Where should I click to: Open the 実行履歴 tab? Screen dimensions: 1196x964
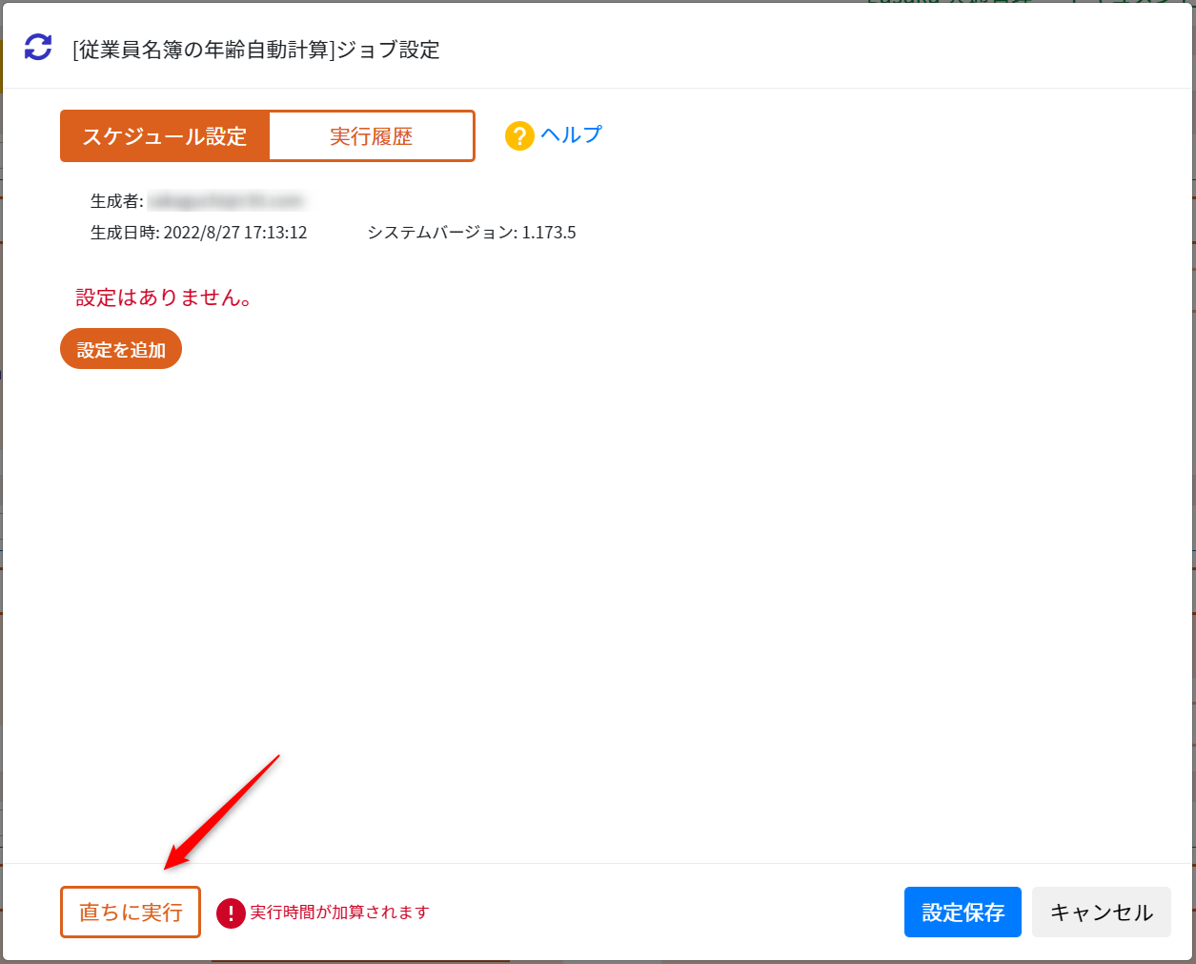point(372,136)
